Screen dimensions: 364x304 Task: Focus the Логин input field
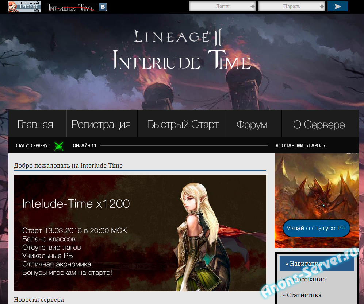222,7
